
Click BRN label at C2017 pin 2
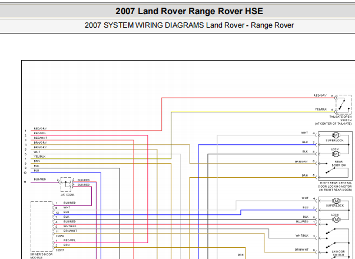pyautogui.click(x=67, y=245)
